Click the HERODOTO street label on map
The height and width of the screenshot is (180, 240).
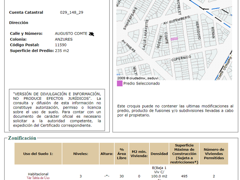pos(198,31)
